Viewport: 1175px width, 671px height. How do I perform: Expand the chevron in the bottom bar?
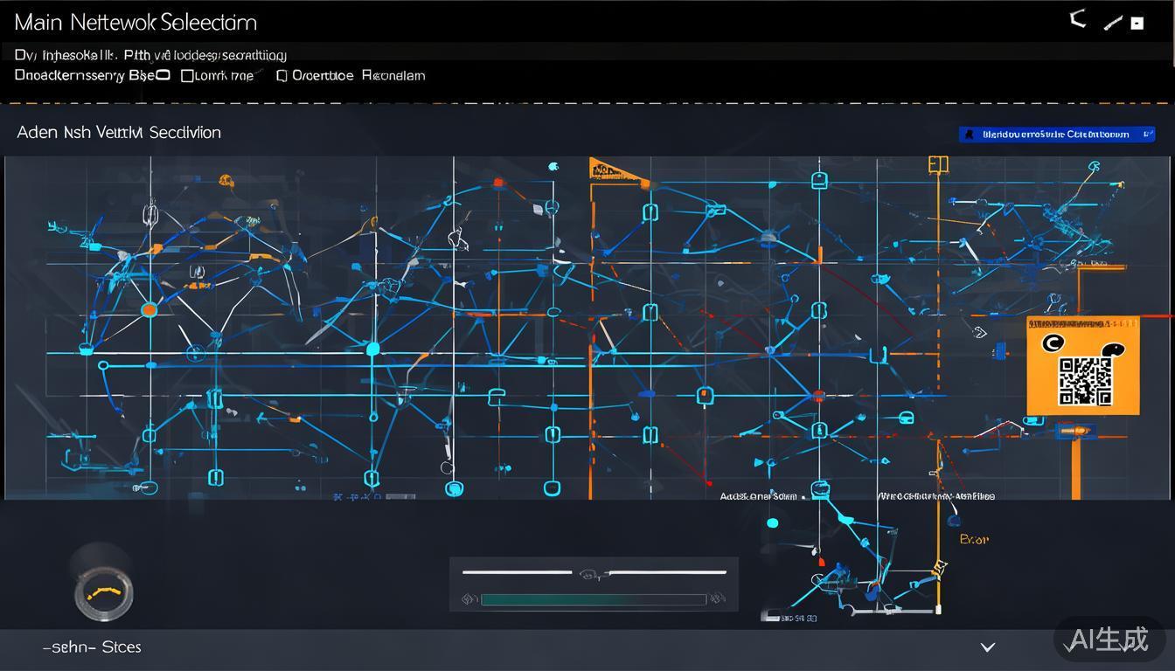tap(988, 647)
